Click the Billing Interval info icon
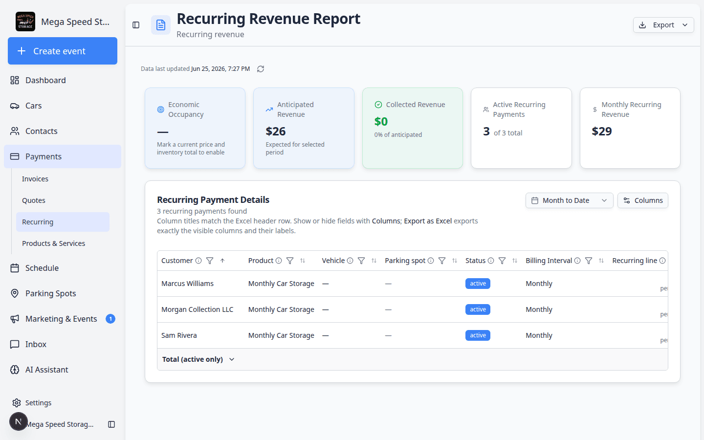 click(x=577, y=261)
